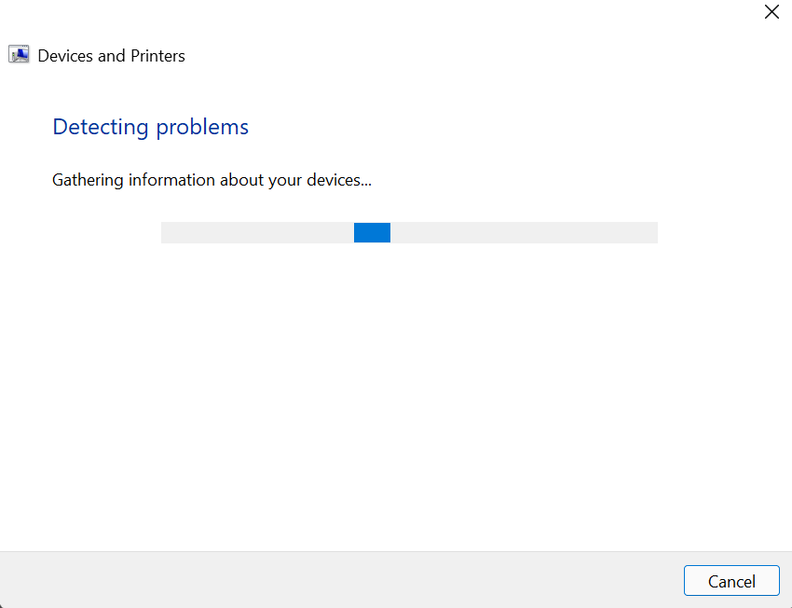Select the troubleshooter icon beside the title
792x608 pixels.
point(19,54)
